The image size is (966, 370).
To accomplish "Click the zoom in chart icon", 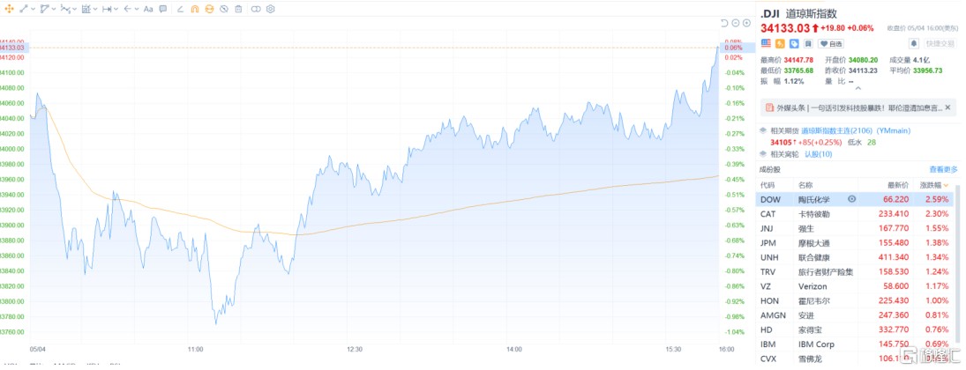I will click(746, 23).
